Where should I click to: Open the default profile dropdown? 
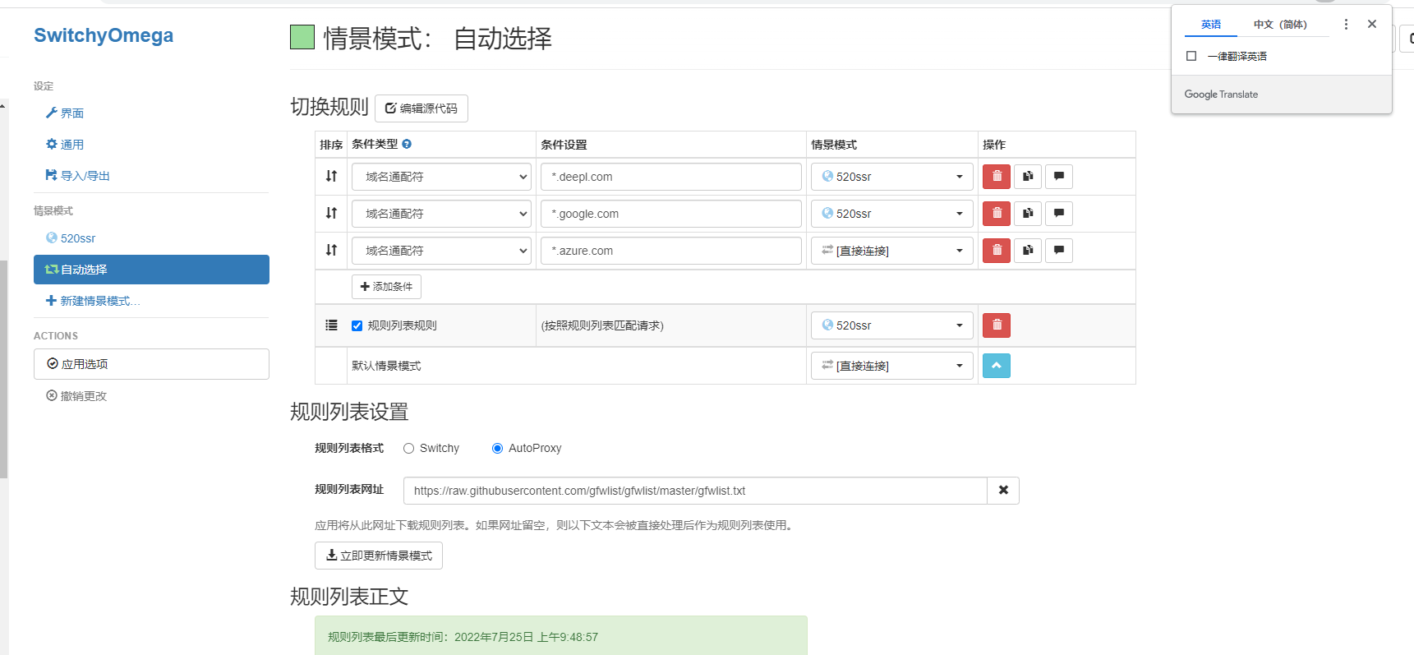tap(892, 366)
